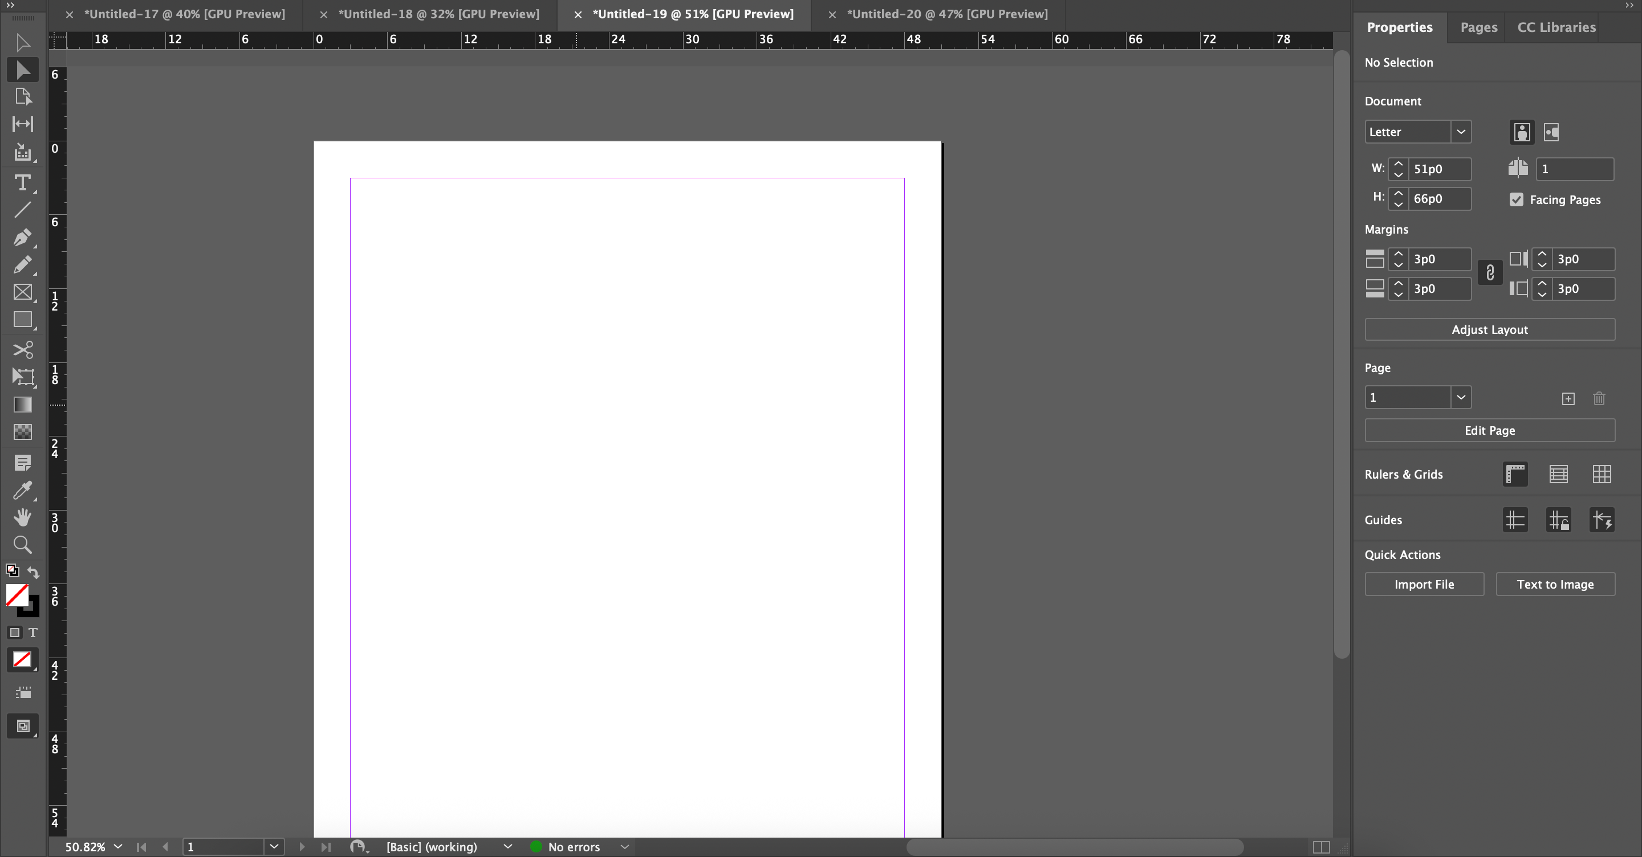Viewport: 1642px width, 857px height.
Task: Open the Letter page size dropdown
Action: tap(1460, 132)
